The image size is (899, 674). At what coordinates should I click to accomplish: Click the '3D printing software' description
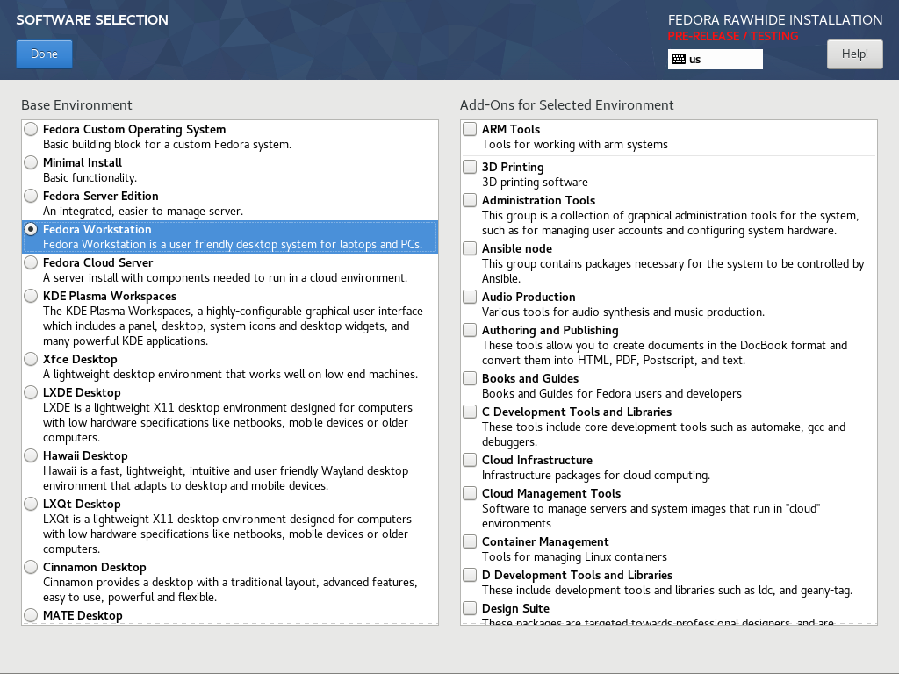click(535, 183)
